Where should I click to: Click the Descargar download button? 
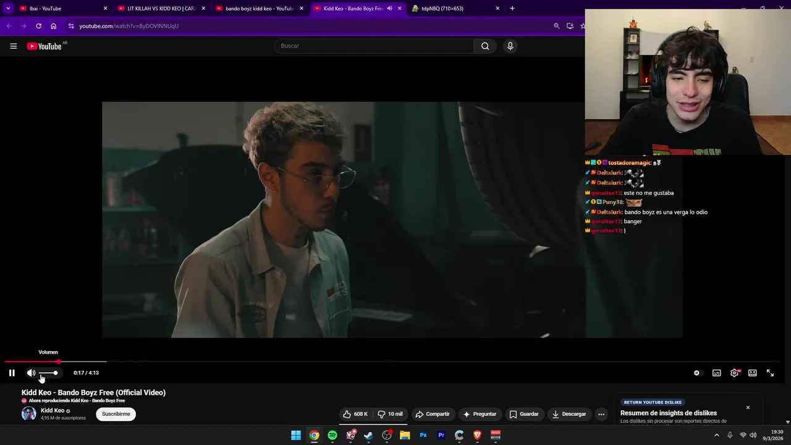(x=569, y=414)
